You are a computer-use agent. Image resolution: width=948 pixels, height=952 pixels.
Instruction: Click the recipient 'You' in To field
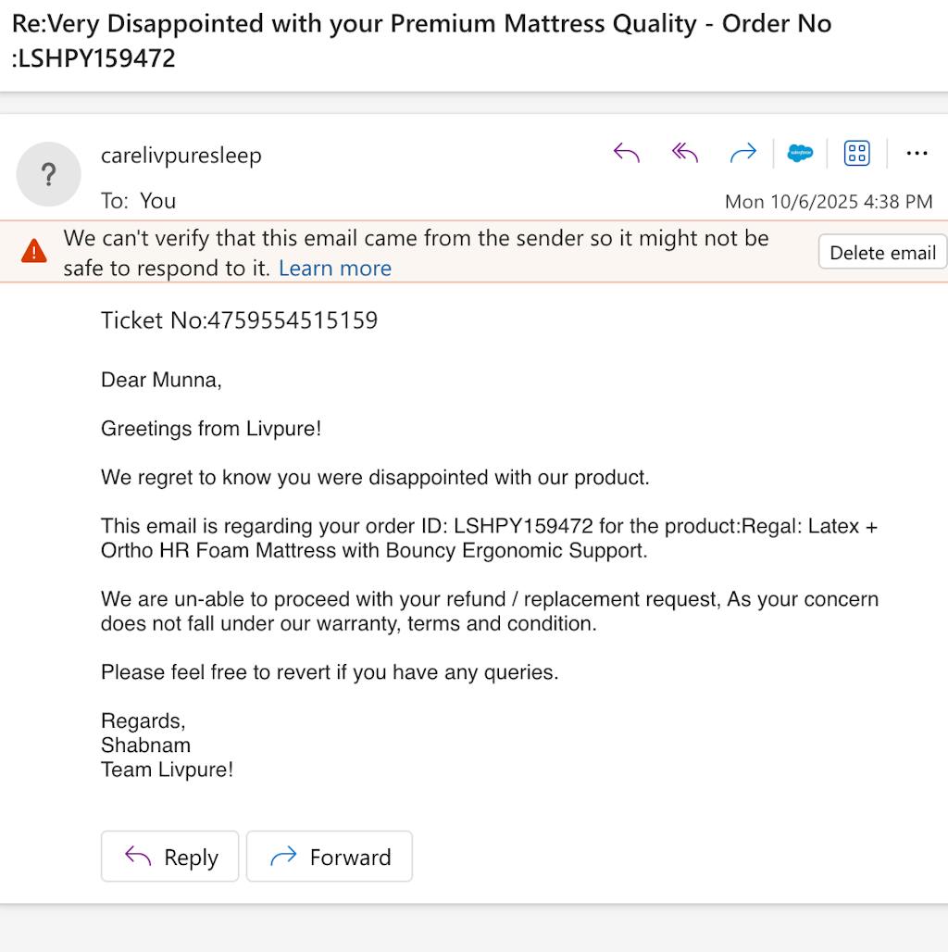pyautogui.click(x=157, y=201)
